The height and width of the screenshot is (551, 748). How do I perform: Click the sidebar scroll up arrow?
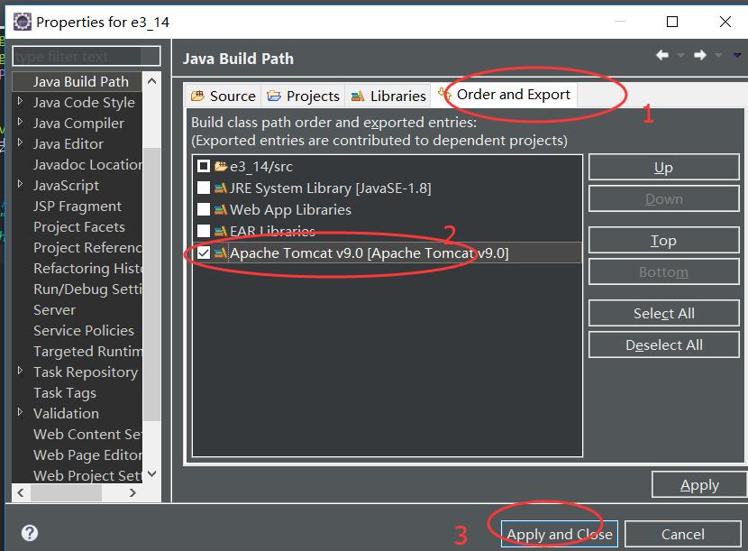point(151,81)
